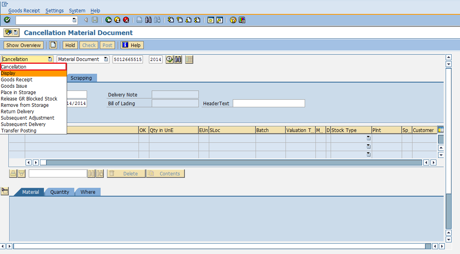The width and height of the screenshot is (460, 254).
Task: Click the Find Material Document binoculars icon
Action: 178,59
